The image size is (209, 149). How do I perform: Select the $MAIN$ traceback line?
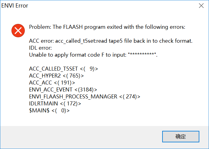click(x=49, y=111)
